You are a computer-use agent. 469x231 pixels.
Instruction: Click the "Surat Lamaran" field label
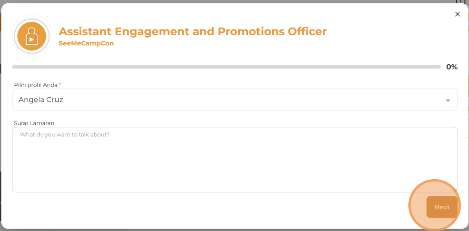(x=34, y=123)
